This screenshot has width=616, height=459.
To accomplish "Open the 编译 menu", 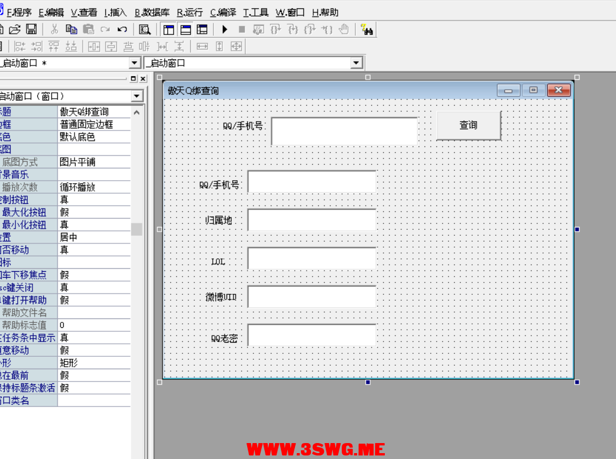I will click(223, 12).
